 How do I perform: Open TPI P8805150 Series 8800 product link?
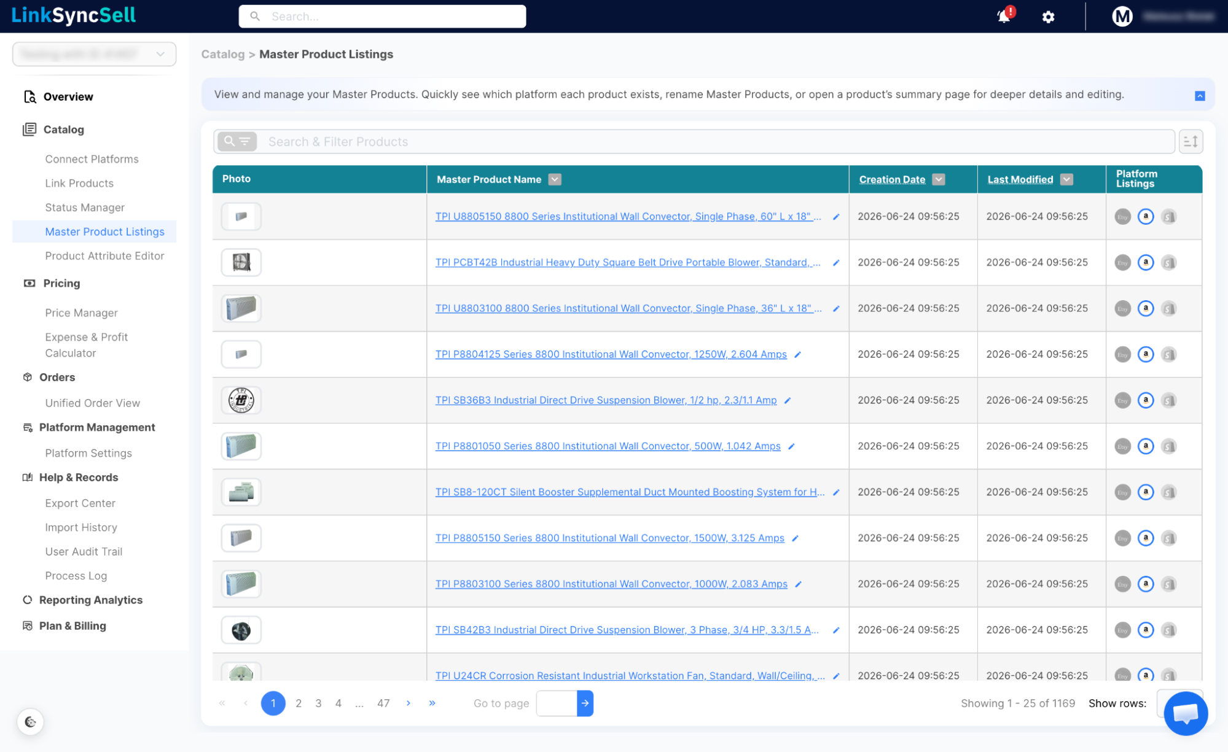[x=610, y=538]
